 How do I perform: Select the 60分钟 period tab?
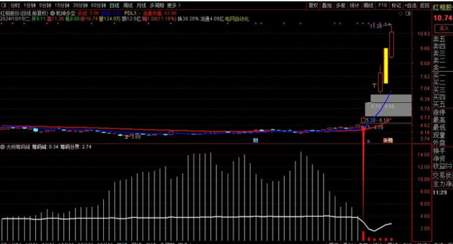98,5
